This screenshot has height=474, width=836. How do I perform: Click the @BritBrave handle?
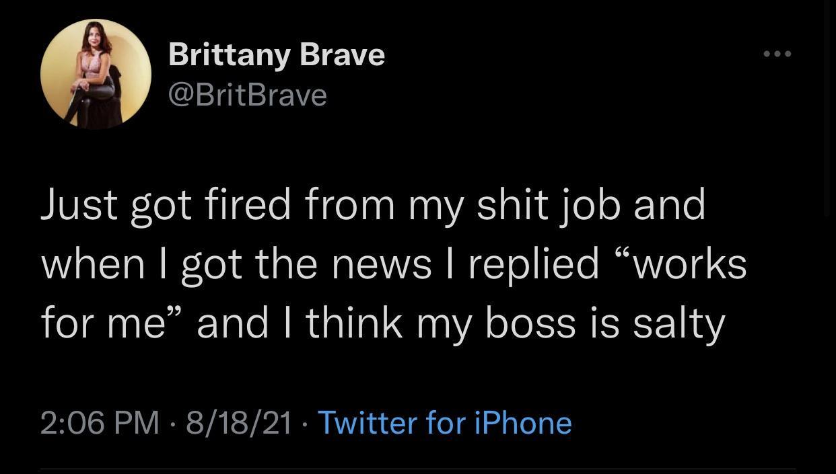coord(247,95)
